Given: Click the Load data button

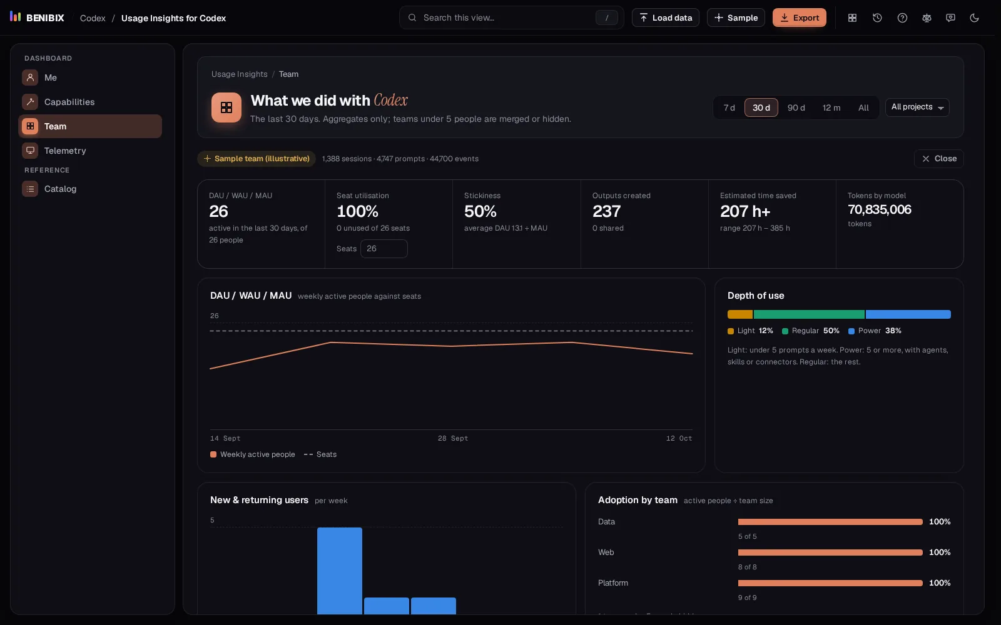Looking at the screenshot, I should 666,17.
